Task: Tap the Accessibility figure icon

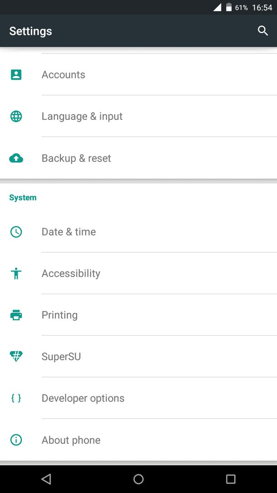Action: click(x=16, y=273)
